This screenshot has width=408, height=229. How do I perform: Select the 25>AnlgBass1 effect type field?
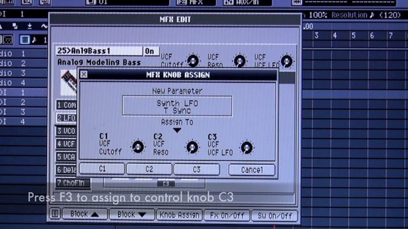(99, 51)
